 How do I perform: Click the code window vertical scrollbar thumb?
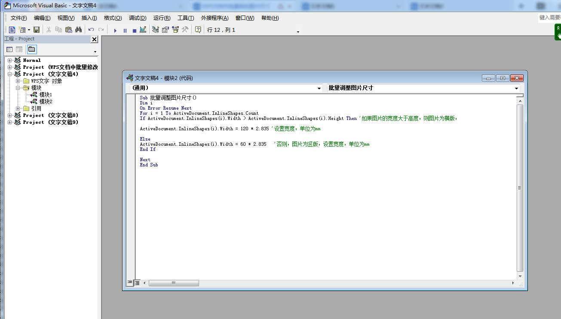pyautogui.click(x=520, y=187)
